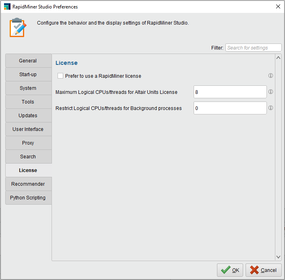The image size is (285, 280).
Task: Click the scrollbar down arrow
Action: [278, 257]
